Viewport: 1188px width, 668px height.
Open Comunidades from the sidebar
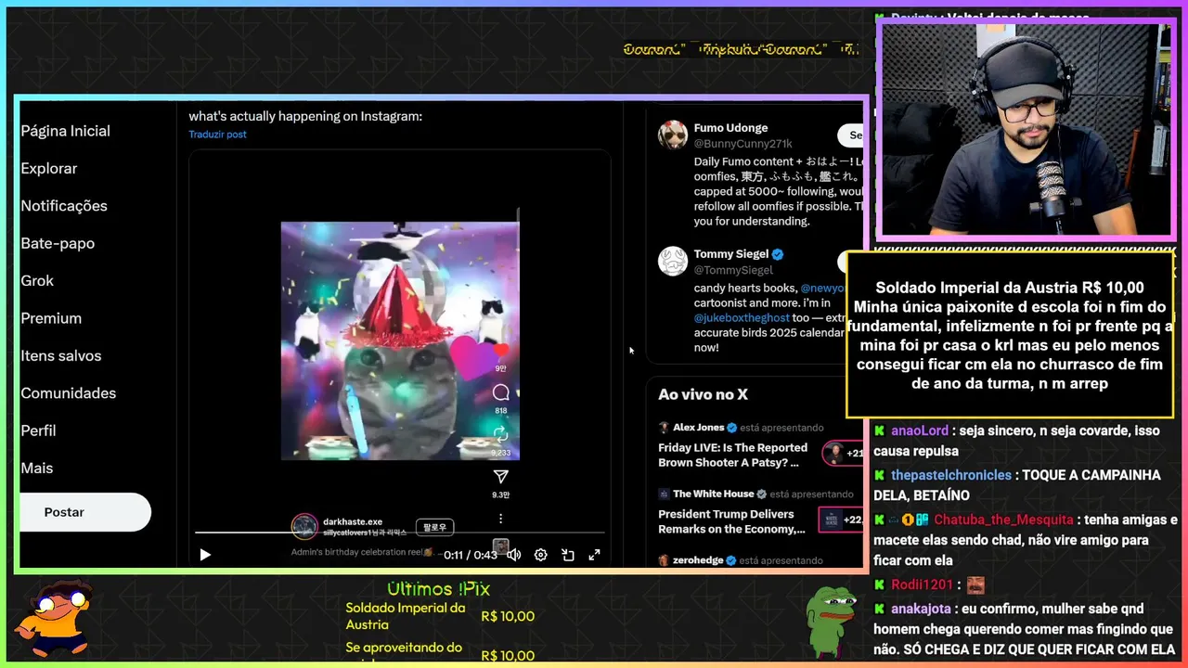pos(69,393)
